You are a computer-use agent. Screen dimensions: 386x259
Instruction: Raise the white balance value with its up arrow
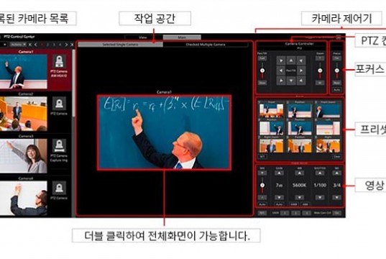[299, 173]
